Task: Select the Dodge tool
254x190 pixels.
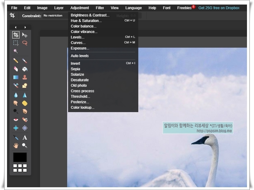Action: point(16,111)
